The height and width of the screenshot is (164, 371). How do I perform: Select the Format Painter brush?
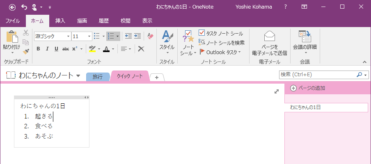(26, 51)
